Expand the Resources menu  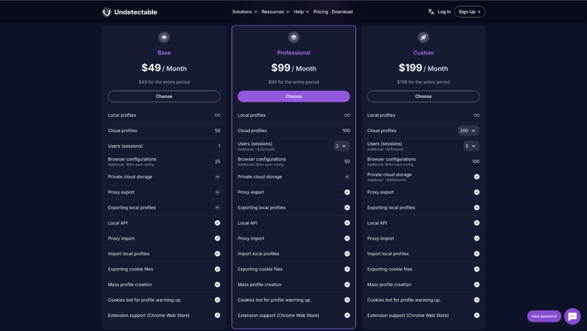click(x=276, y=12)
